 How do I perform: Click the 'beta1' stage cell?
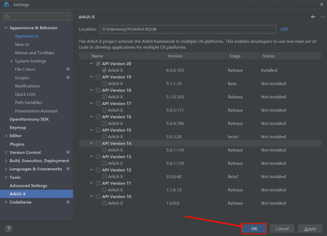click(x=233, y=137)
